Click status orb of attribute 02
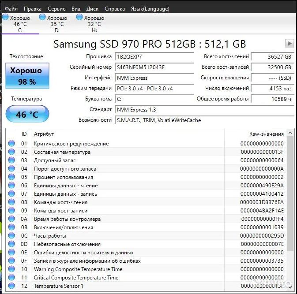 (x=11, y=152)
